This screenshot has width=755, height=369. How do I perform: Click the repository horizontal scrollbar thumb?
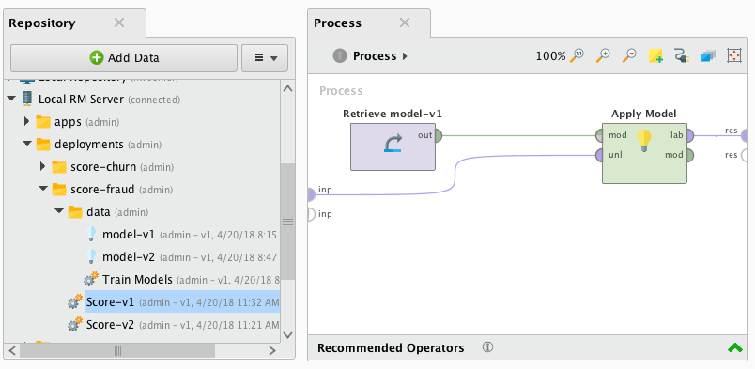[117, 350]
